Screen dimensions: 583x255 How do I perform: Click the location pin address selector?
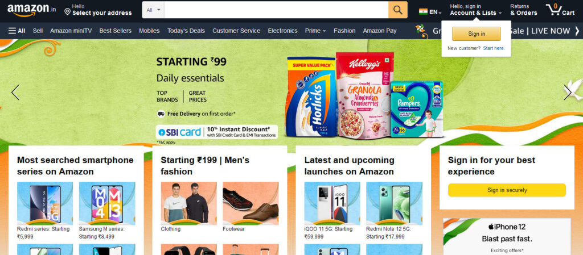click(98, 10)
